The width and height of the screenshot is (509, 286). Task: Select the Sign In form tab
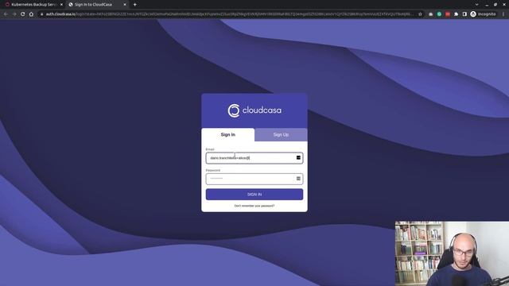tap(228, 134)
